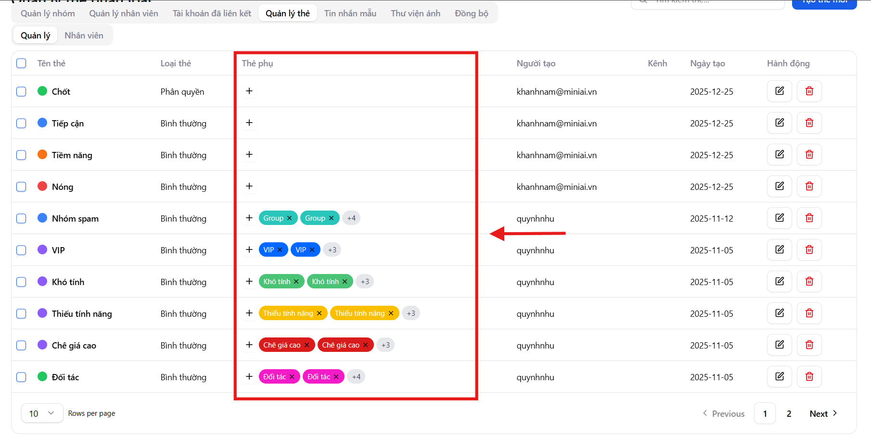Switch to Quản lý nhóm tab
Image resolution: width=871 pixels, height=436 pixels.
pos(48,13)
